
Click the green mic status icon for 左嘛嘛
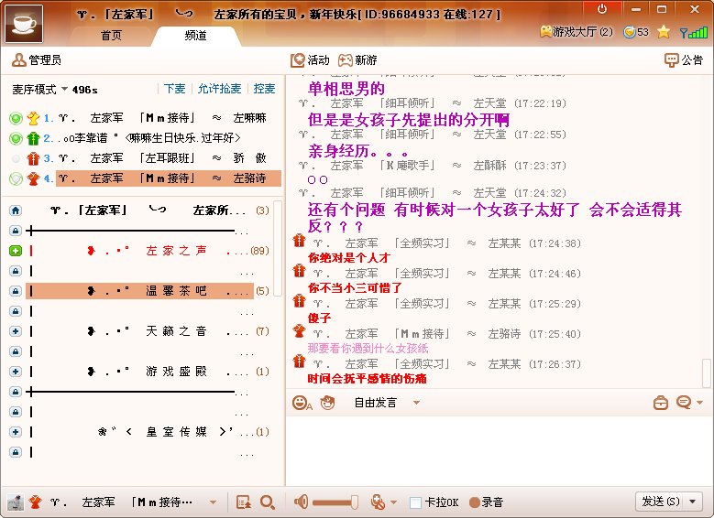coord(16,119)
